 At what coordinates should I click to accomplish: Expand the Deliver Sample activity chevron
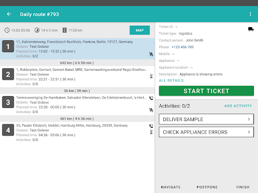[249, 119]
